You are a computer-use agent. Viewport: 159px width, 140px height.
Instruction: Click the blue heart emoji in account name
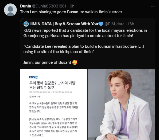[101, 24]
